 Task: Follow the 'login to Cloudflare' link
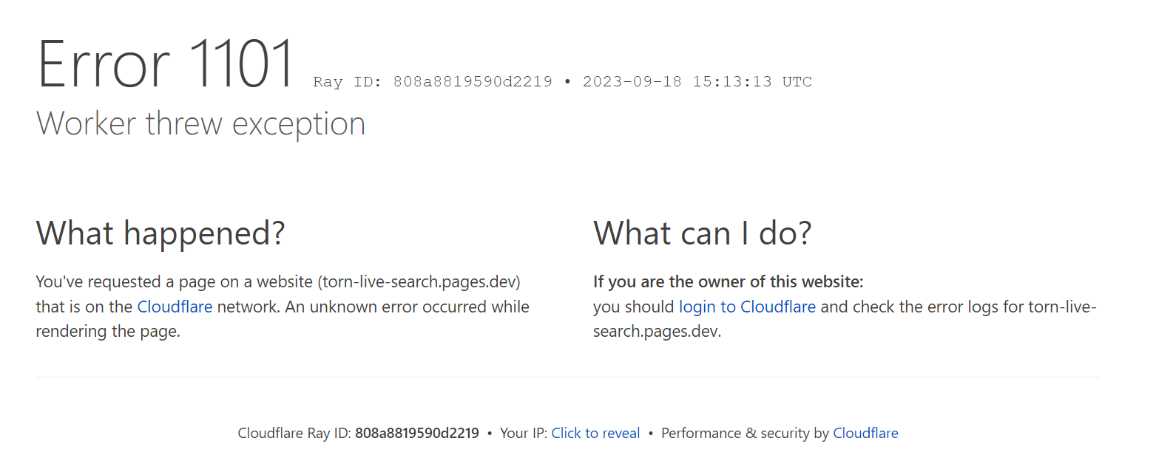click(747, 307)
